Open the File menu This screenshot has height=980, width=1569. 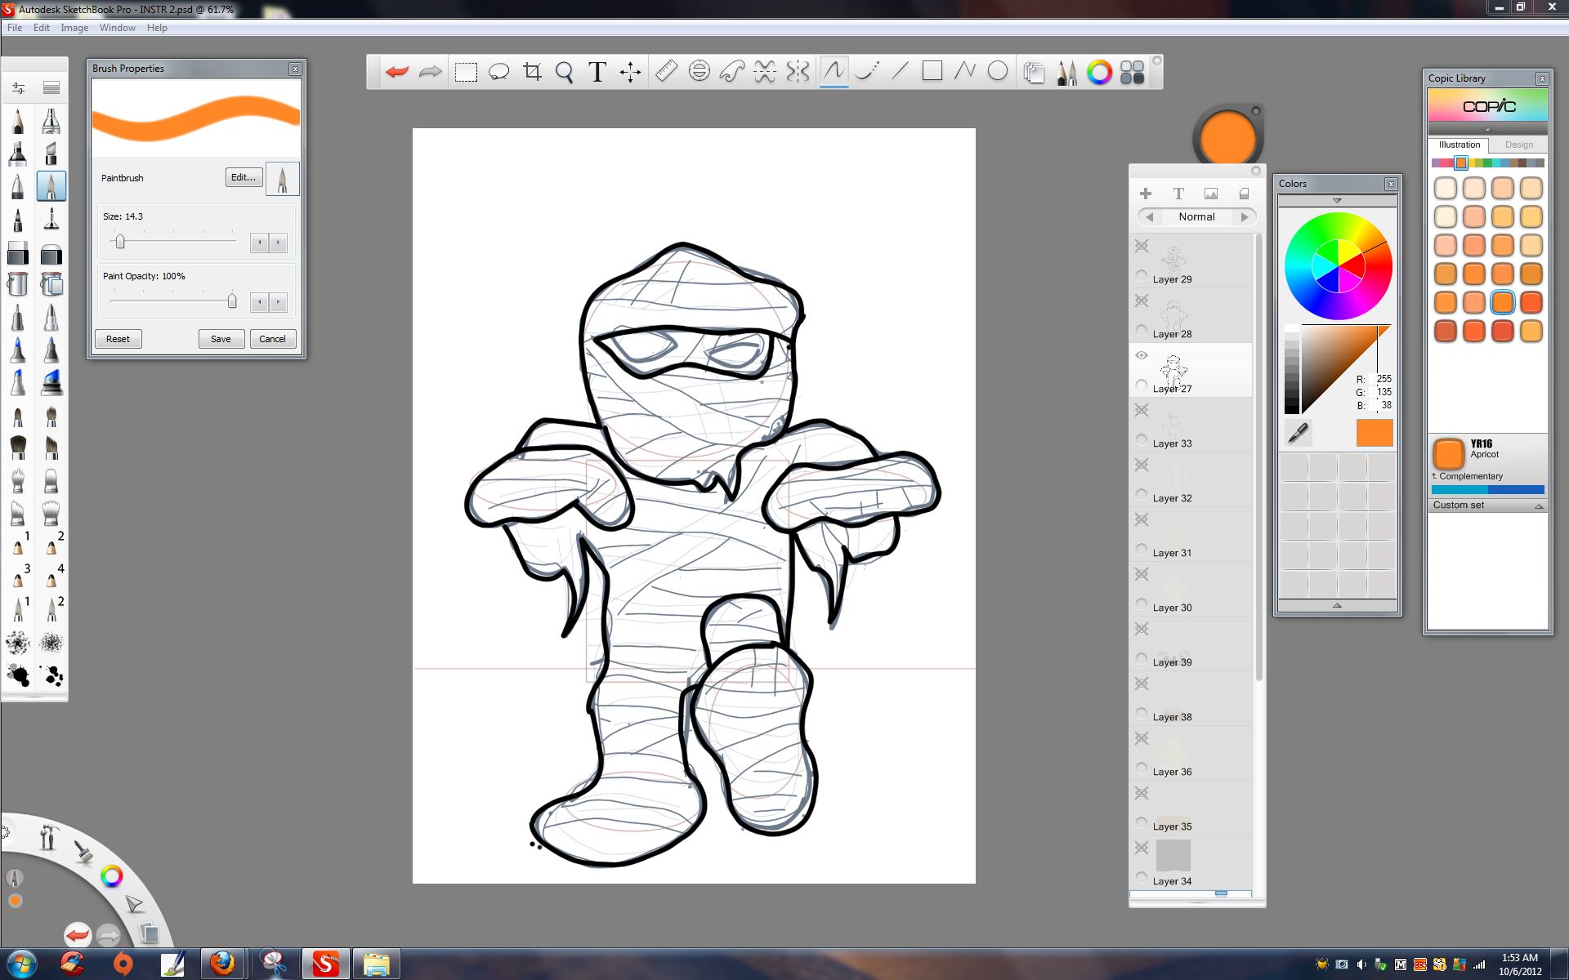tap(15, 28)
